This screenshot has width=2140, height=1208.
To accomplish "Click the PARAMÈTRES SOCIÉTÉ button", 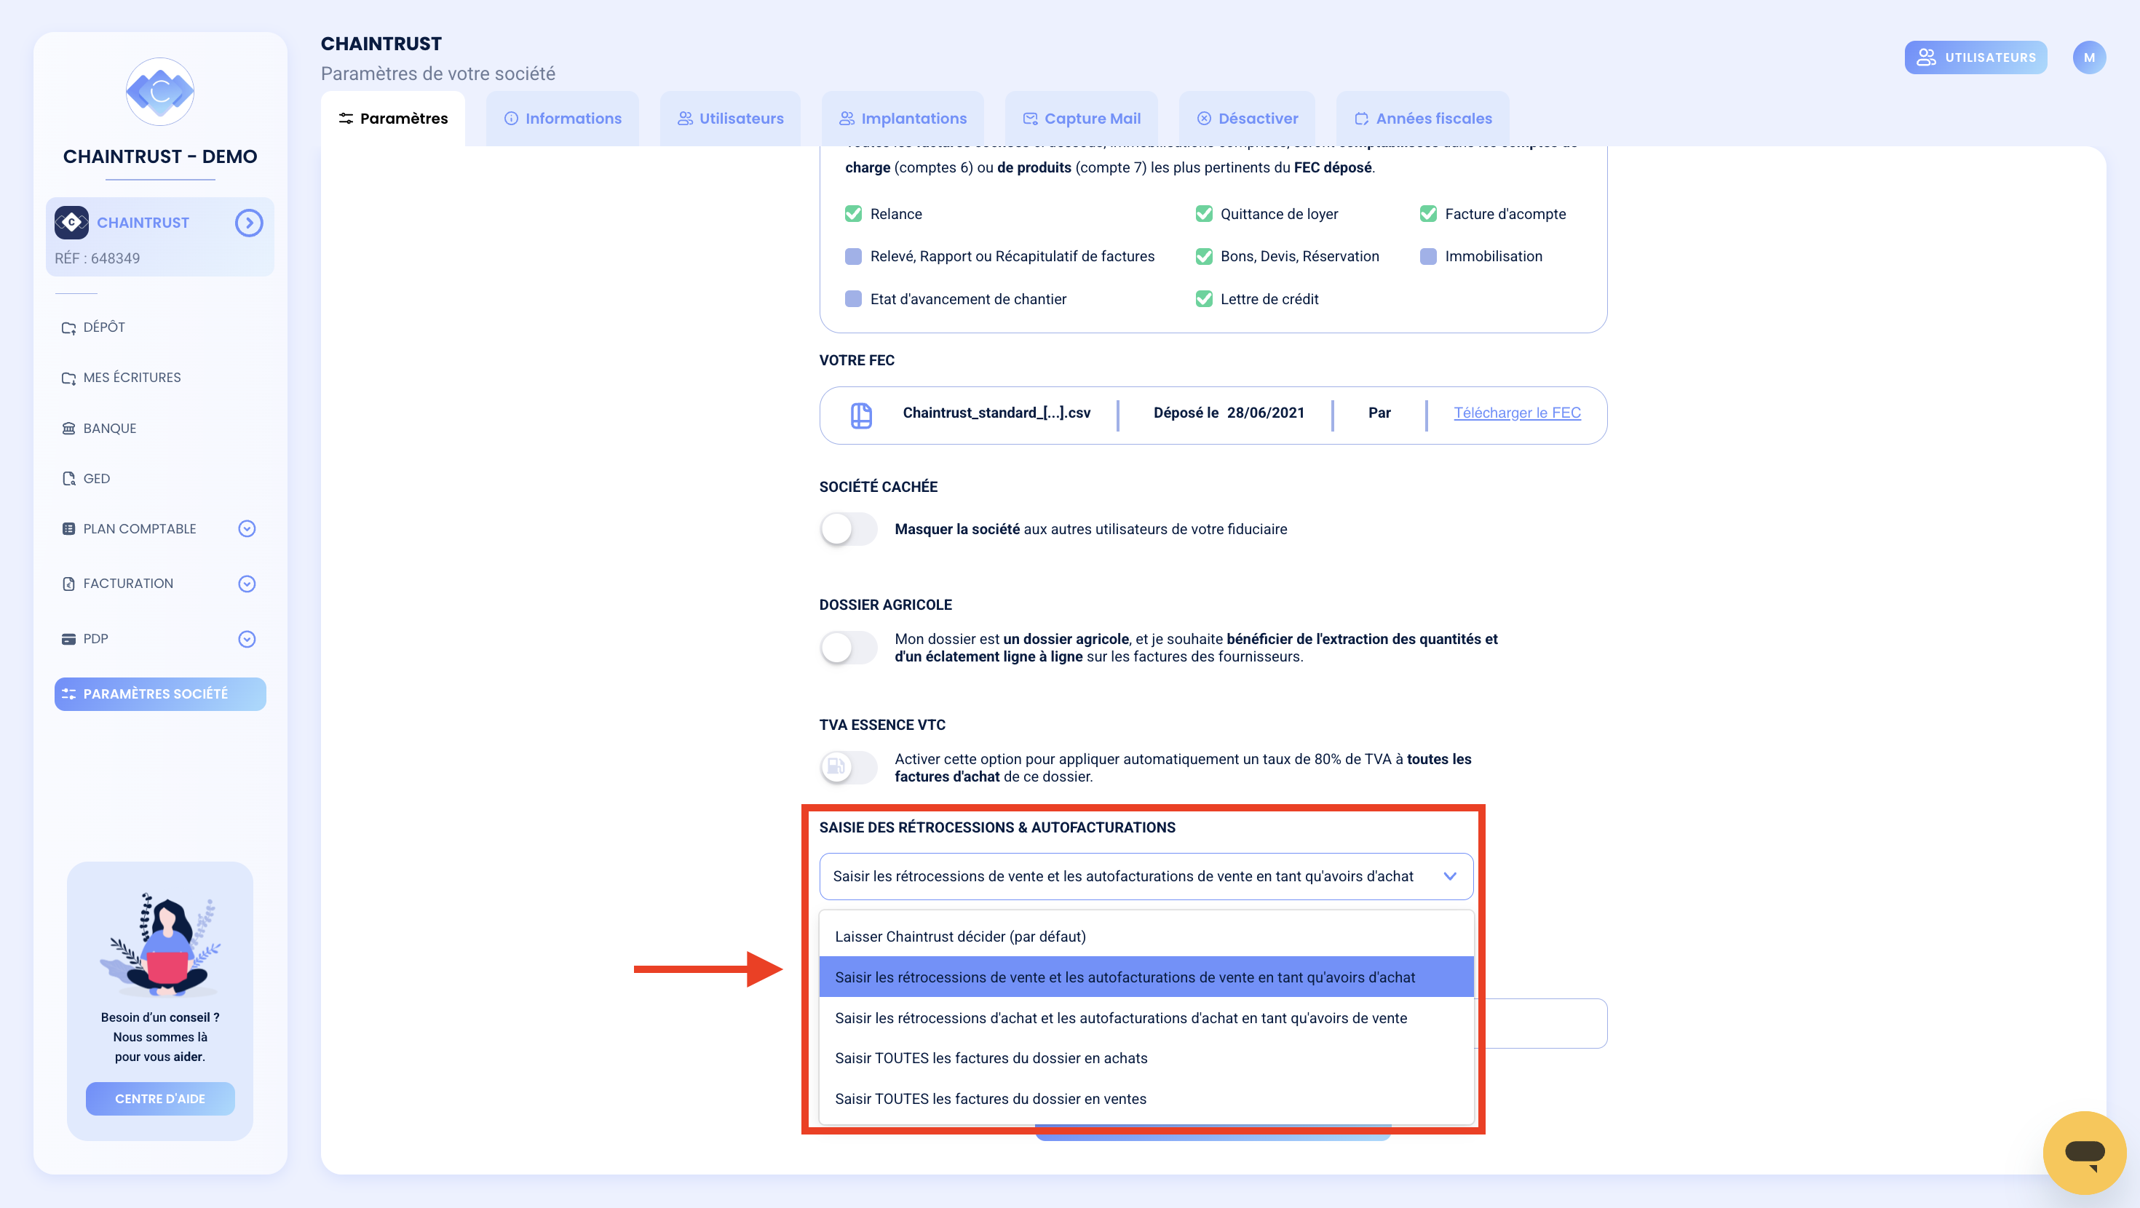I will (x=160, y=694).
